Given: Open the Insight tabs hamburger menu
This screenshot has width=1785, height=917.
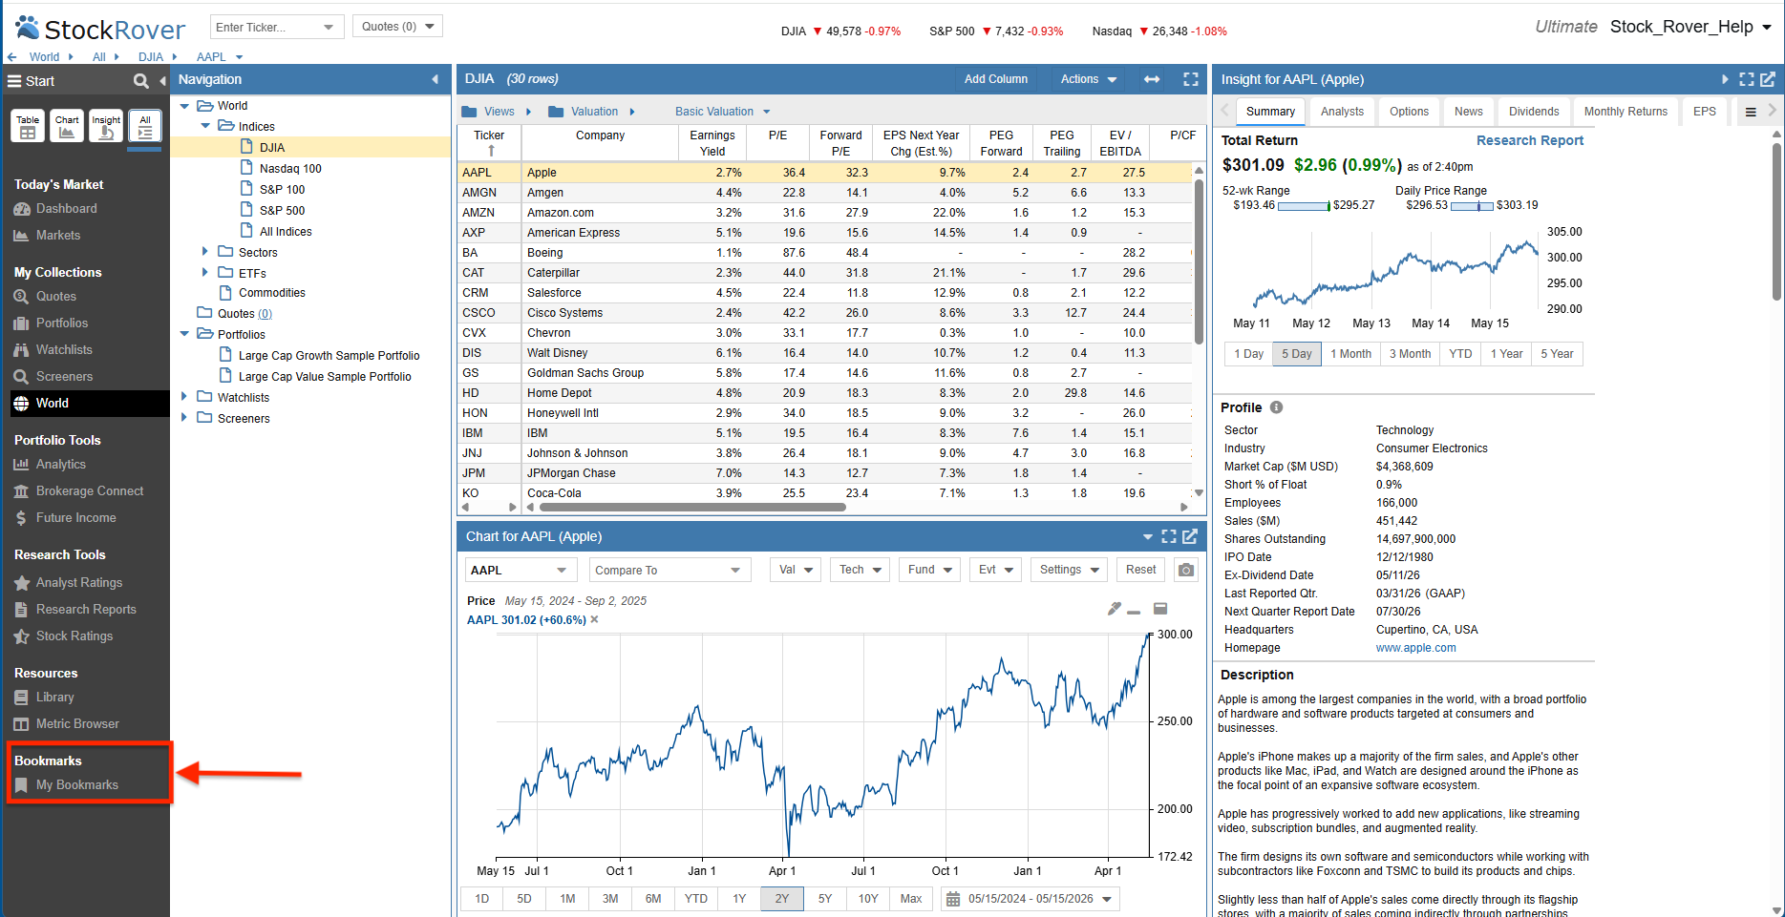Looking at the screenshot, I should click(1751, 112).
